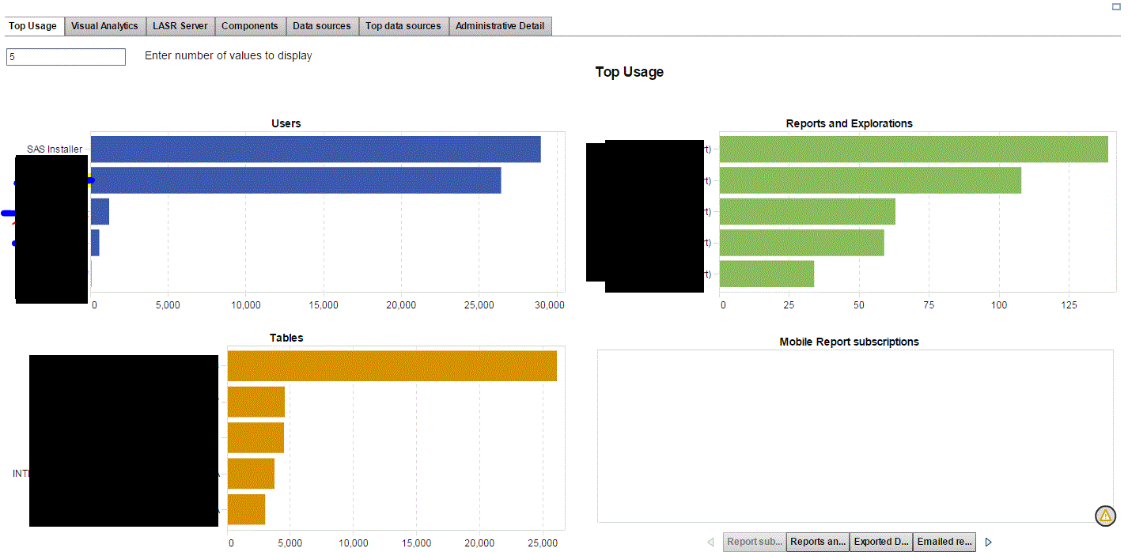Click the longest orange bar in Tables chart
Screen dimensions: 1128x552
pos(392,366)
